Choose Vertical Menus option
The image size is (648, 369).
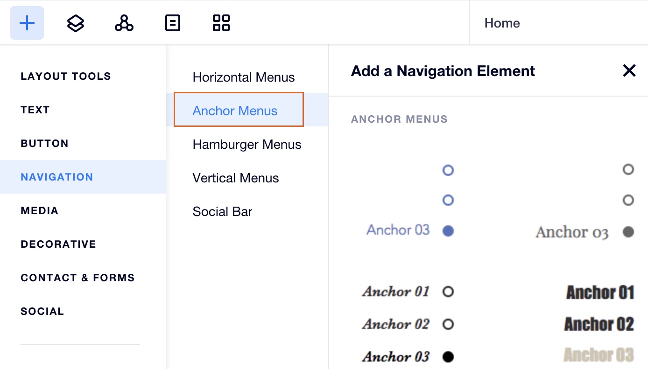click(x=236, y=178)
